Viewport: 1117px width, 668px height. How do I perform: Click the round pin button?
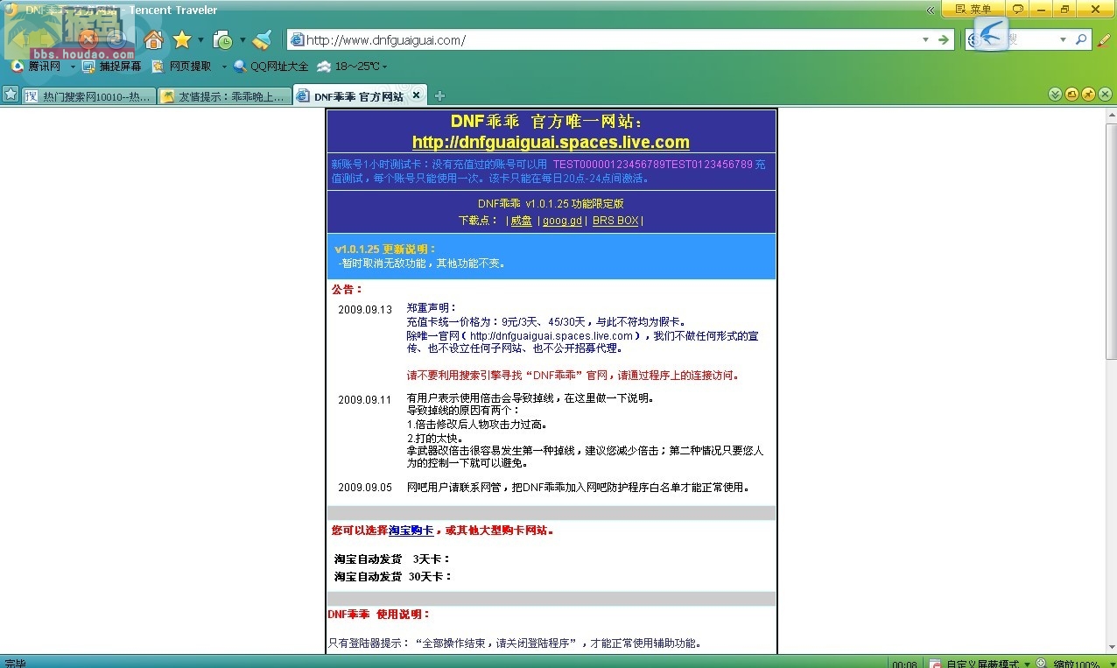pos(1088,95)
